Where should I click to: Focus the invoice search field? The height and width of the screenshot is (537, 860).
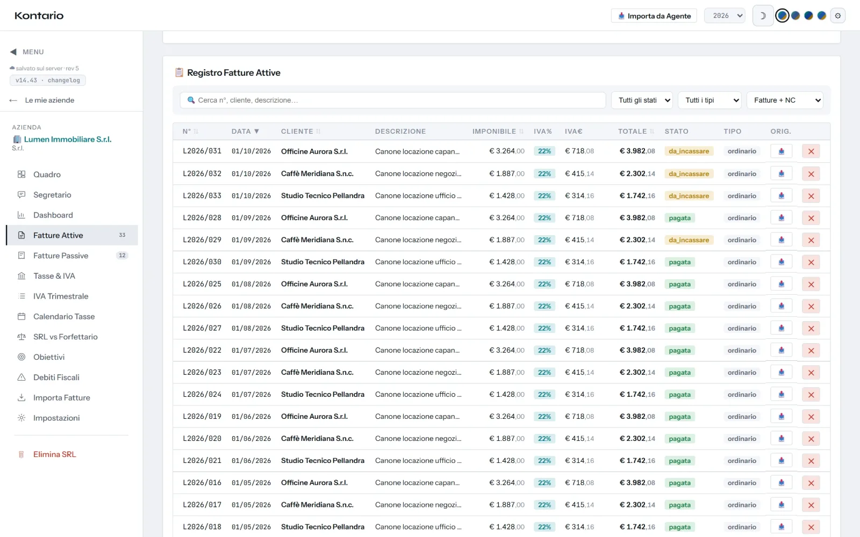click(x=393, y=100)
